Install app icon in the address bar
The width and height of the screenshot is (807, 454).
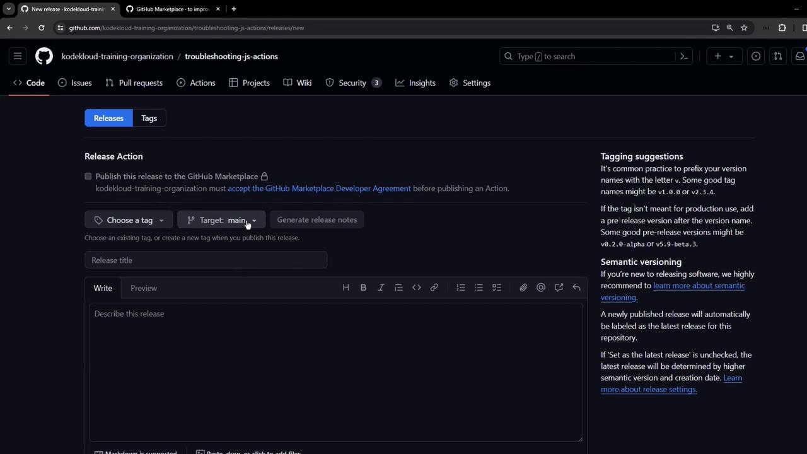pyautogui.click(x=716, y=28)
